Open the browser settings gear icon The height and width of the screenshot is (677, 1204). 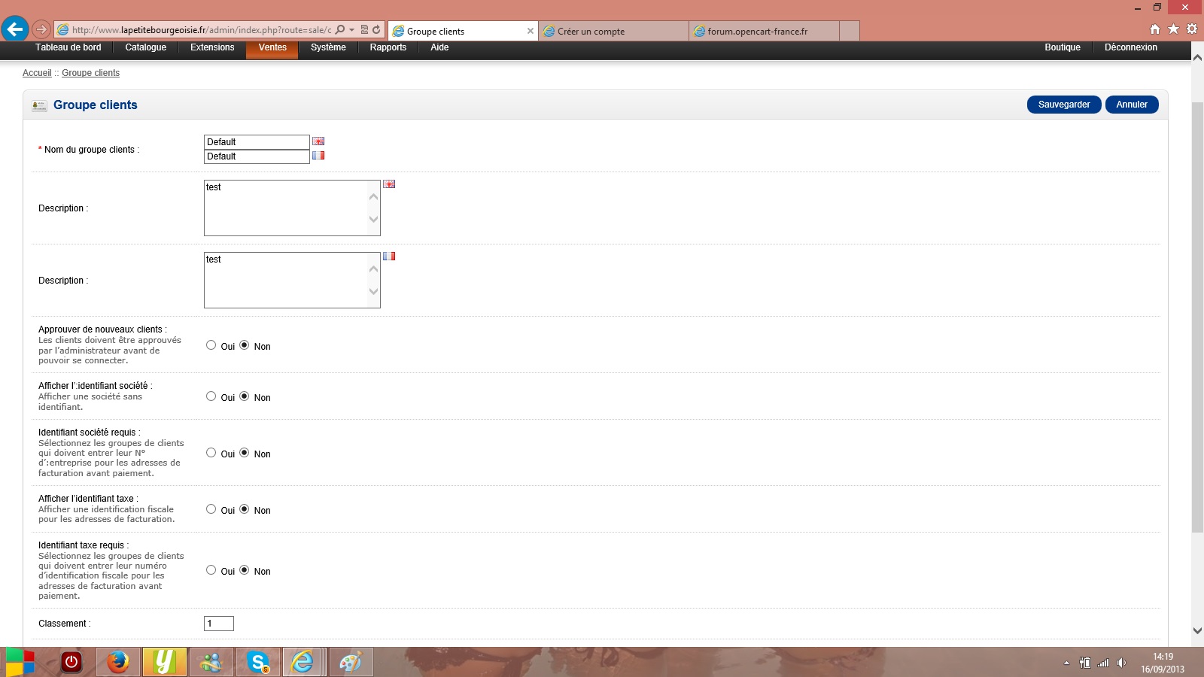[x=1191, y=29]
